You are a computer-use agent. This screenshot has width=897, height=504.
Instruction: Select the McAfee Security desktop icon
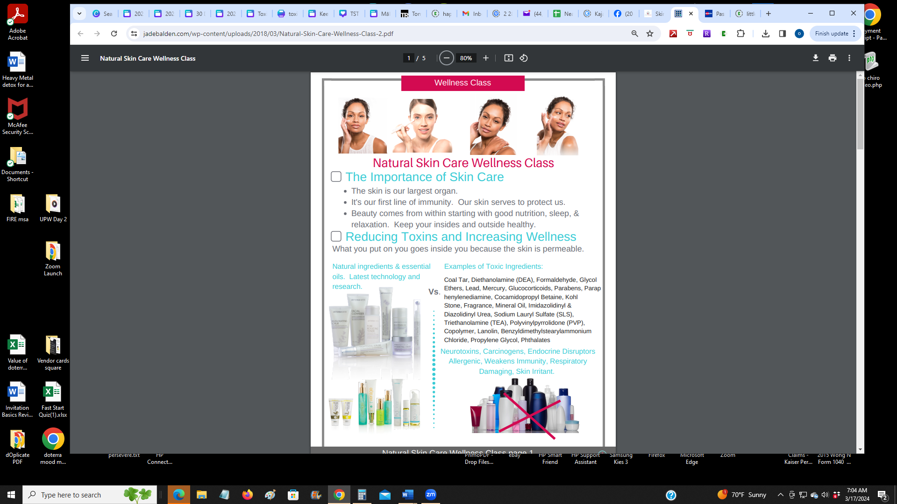pyautogui.click(x=17, y=117)
